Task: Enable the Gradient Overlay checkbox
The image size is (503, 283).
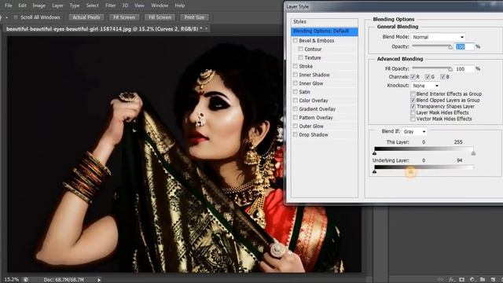Action: (x=296, y=109)
